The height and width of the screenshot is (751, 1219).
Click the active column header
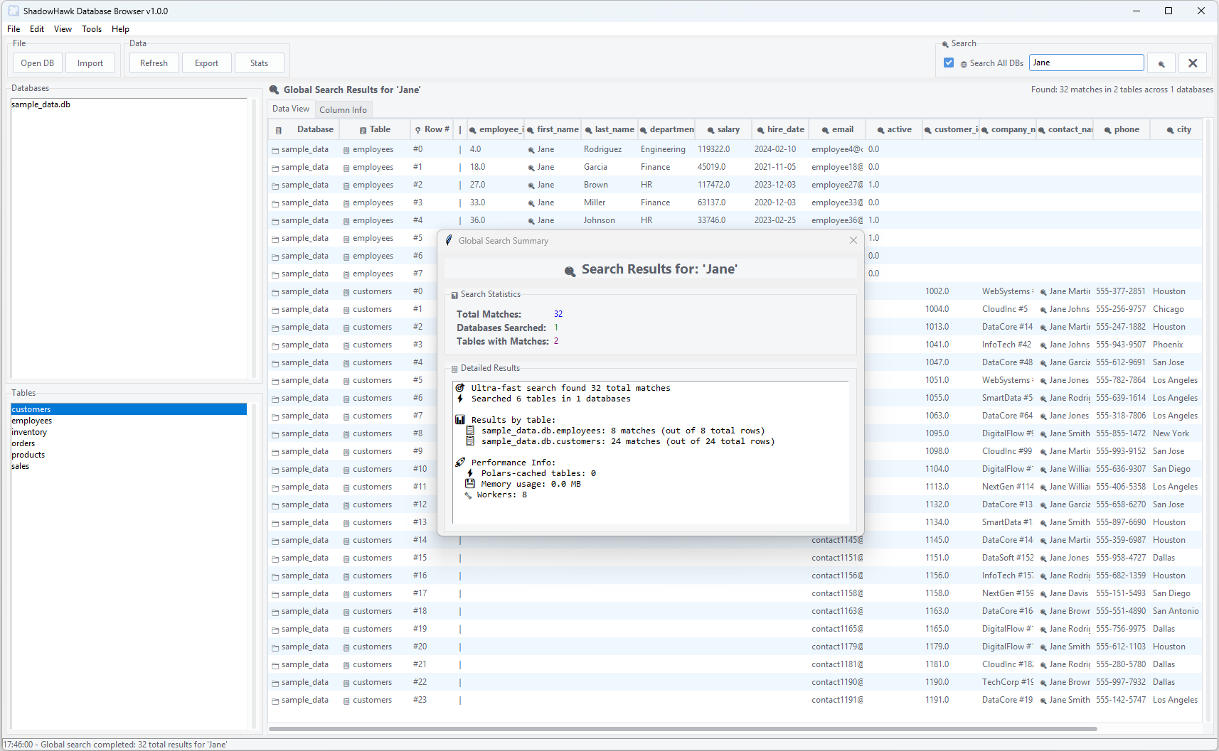(x=894, y=129)
